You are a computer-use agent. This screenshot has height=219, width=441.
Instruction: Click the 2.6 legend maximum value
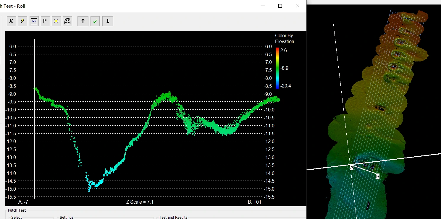click(284, 51)
